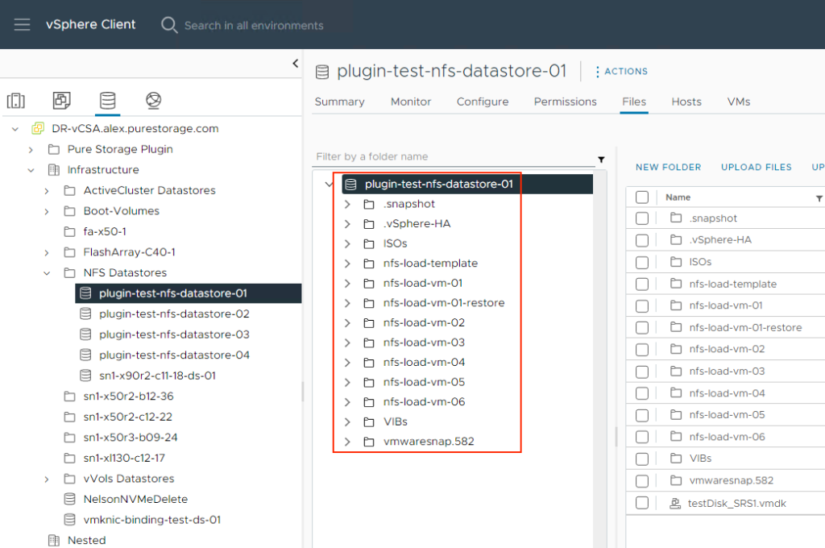
Task: Open the hamburger main menu
Action: click(x=22, y=25)
